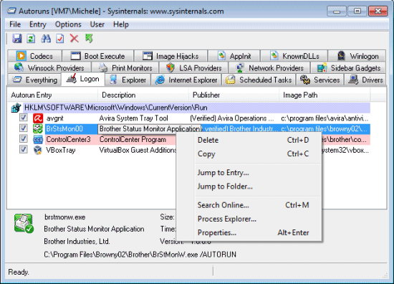394x284 pixels.
Task: Open the Options menu
Action: 68,24
